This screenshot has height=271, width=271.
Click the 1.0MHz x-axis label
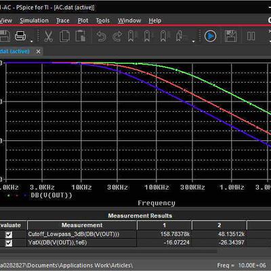coord(232,188)
